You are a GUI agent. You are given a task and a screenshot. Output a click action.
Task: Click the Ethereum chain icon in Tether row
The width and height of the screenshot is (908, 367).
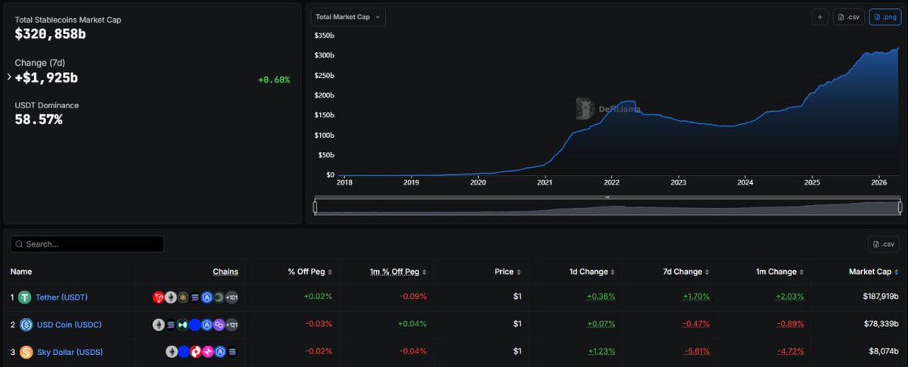click(171, 297)
